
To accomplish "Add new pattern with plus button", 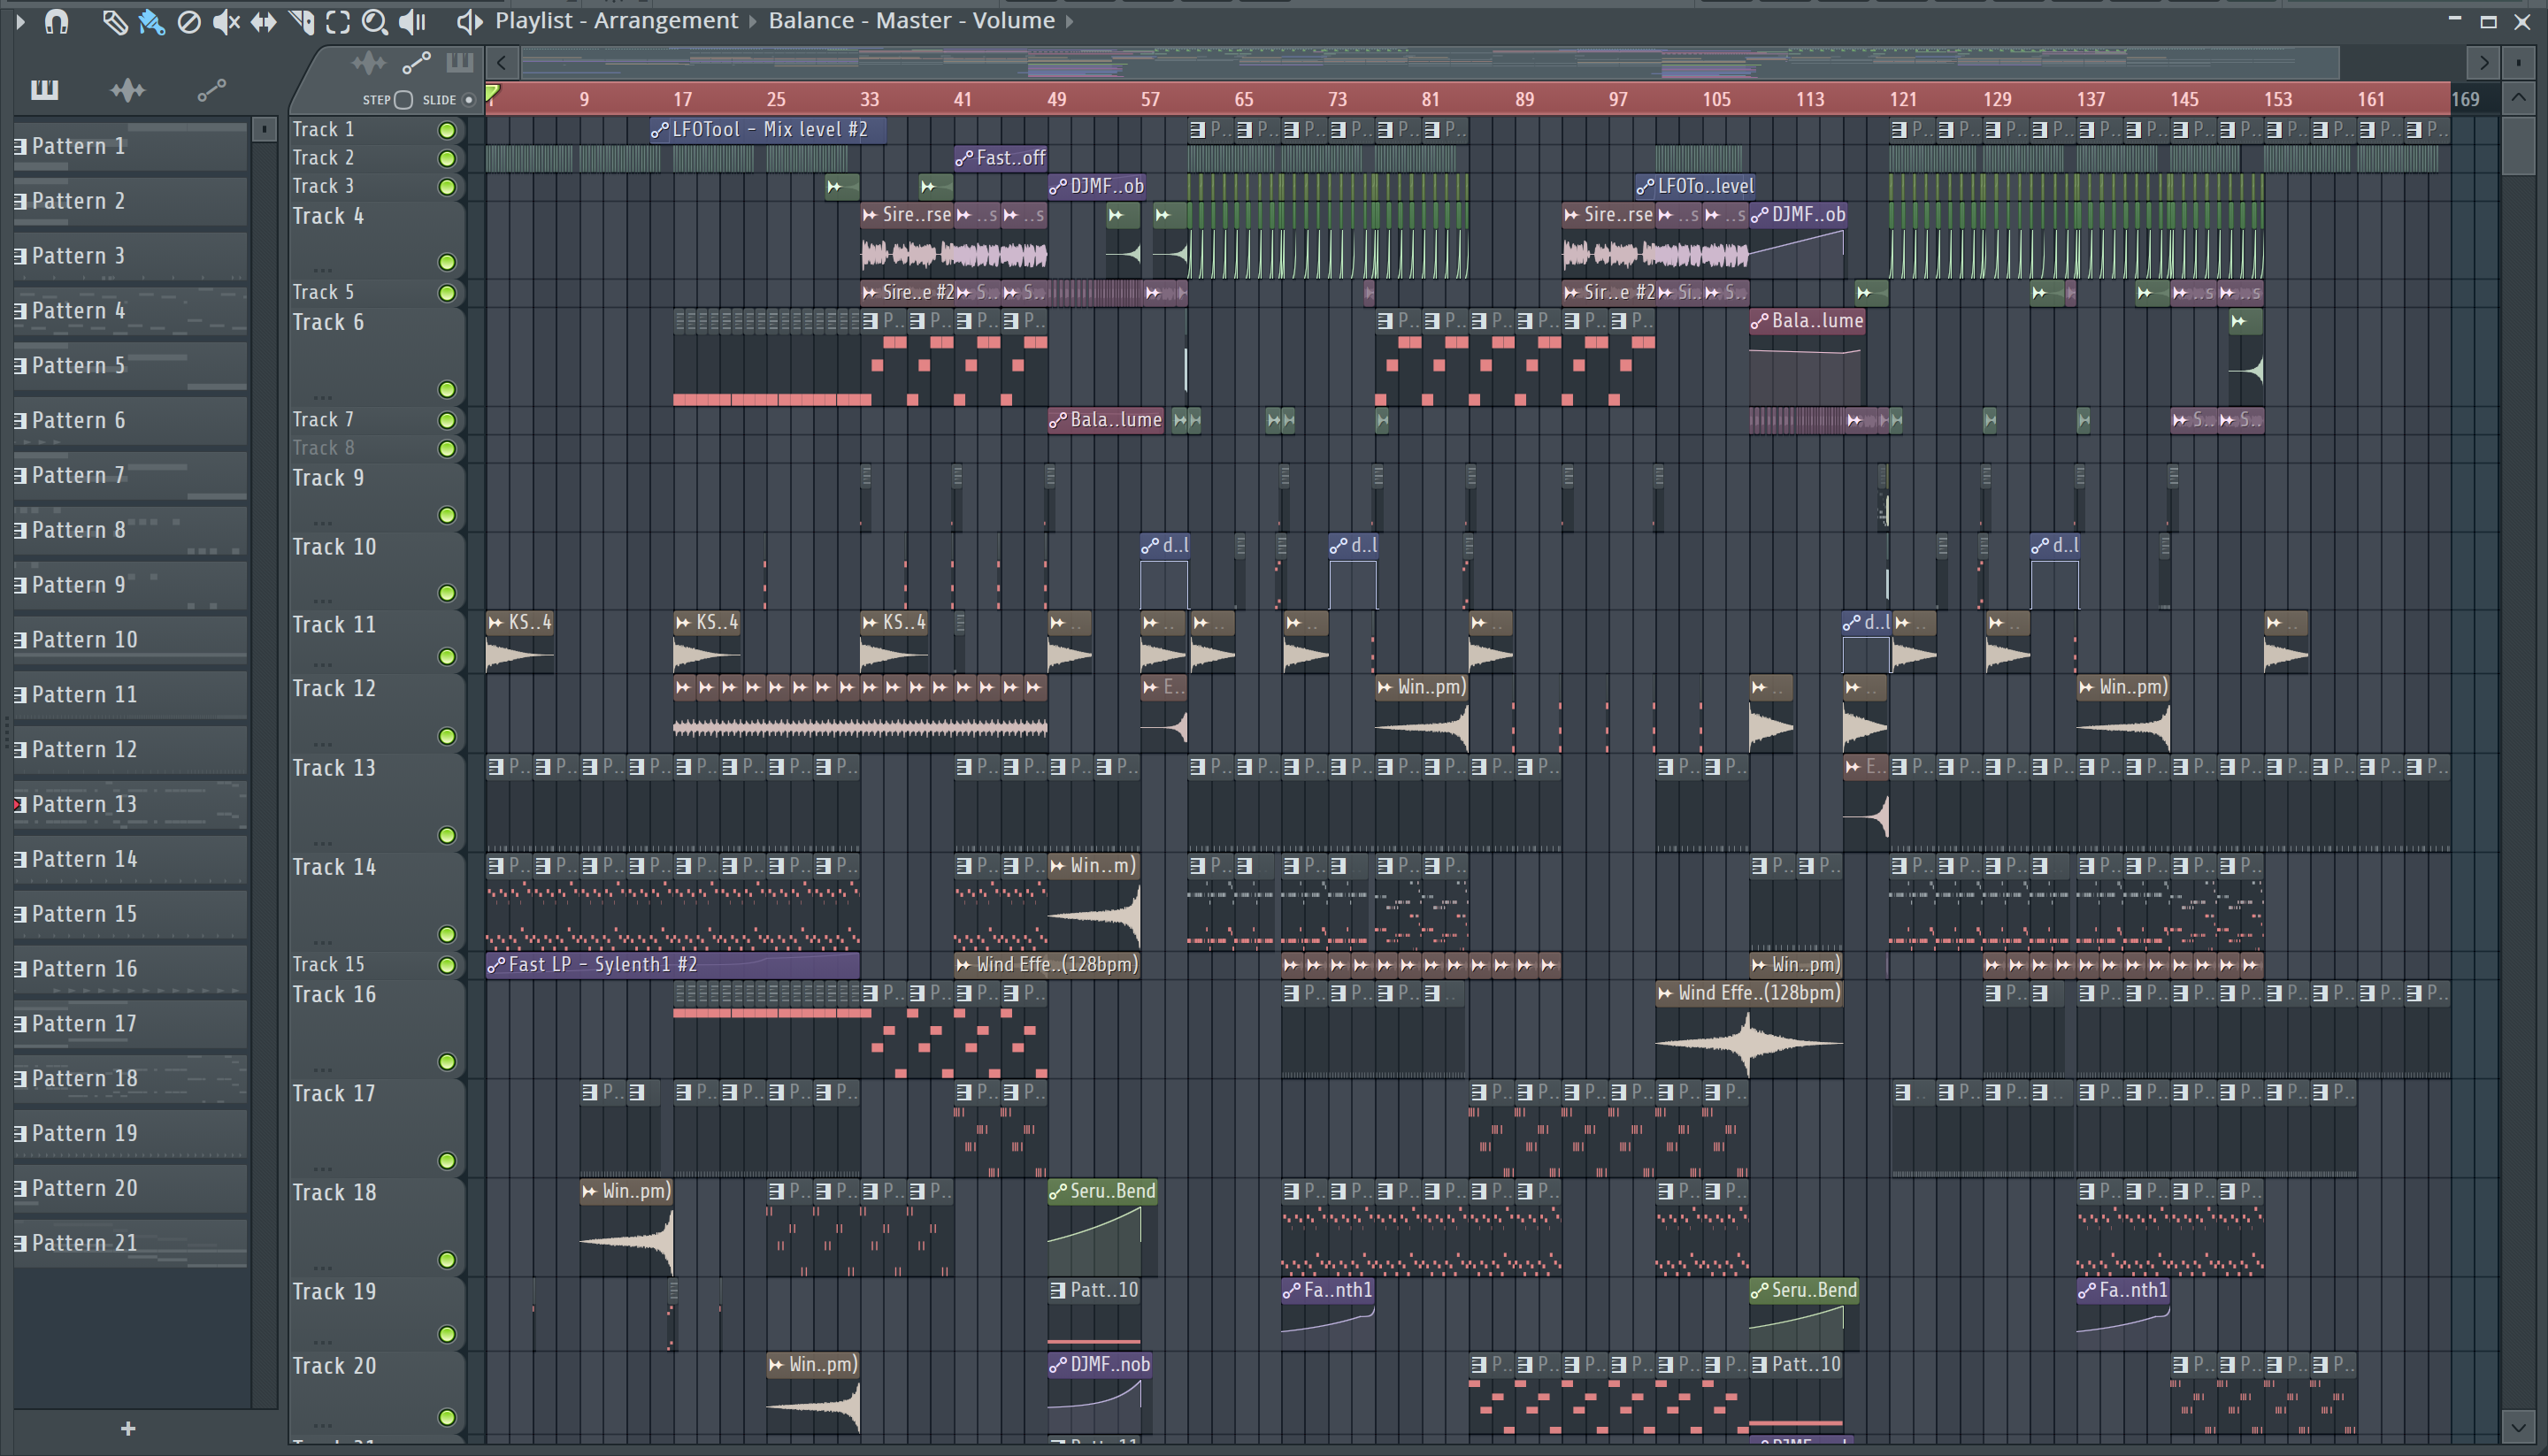I will 128,1429.
